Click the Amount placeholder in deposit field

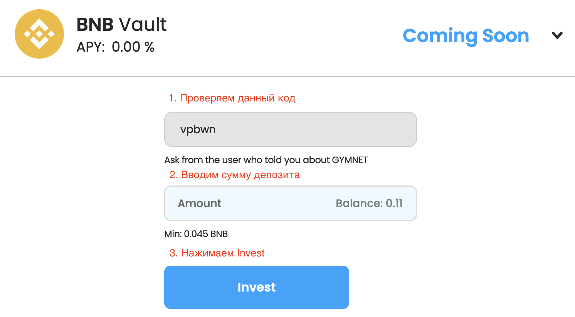200,203
